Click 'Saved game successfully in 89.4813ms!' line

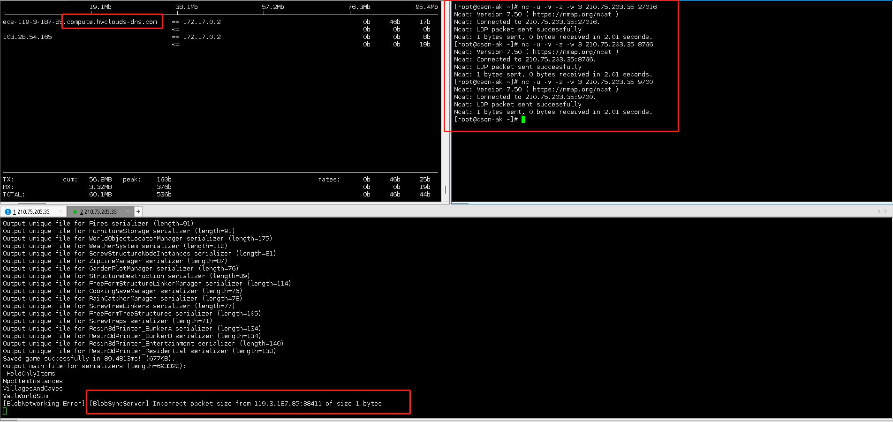coord(89,358)
